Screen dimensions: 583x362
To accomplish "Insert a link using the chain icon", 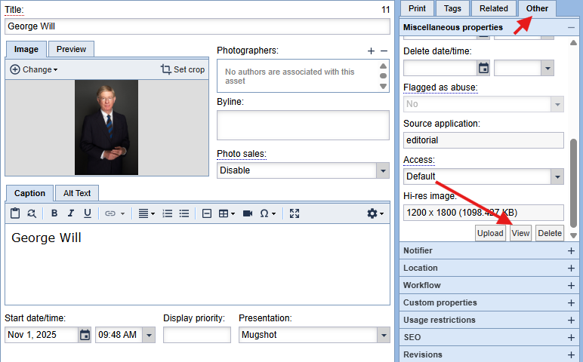I will 110,213.
